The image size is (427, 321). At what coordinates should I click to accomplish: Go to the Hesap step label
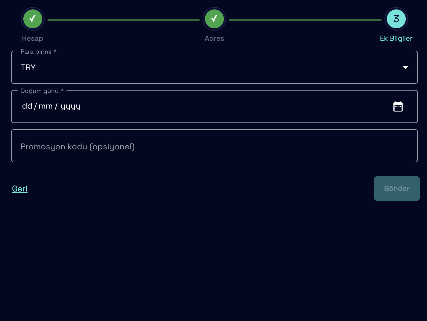click(x=32, y=38)
